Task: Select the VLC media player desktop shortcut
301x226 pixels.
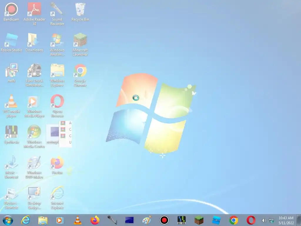Action: tap(11, 106)
